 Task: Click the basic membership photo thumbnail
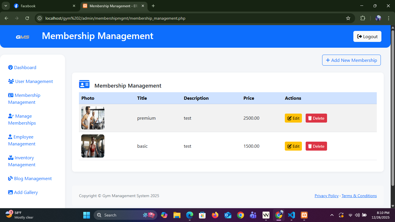click(x=93, y=146)
